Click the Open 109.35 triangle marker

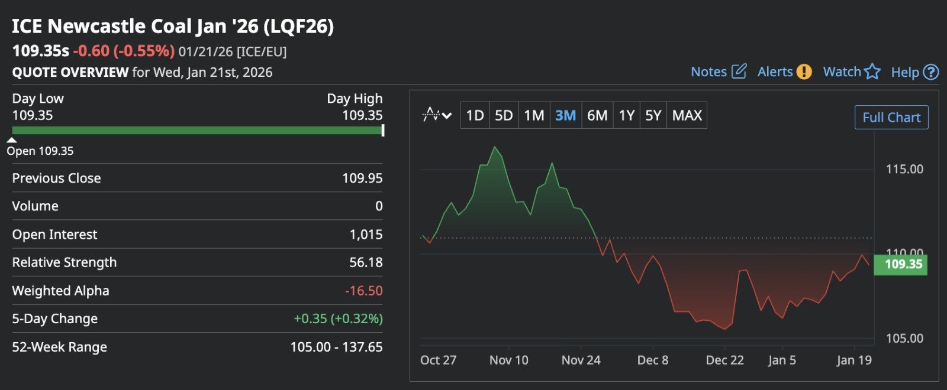click(x=12, y=140)
